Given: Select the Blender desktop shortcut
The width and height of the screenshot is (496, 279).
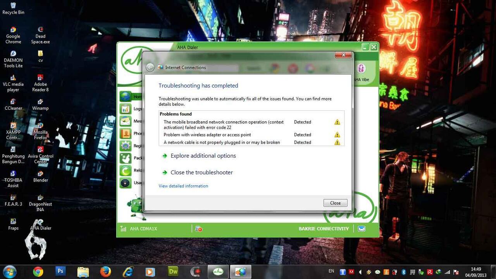Looking at the screenshot, I should pyautogui.click(x=40, y=177).
